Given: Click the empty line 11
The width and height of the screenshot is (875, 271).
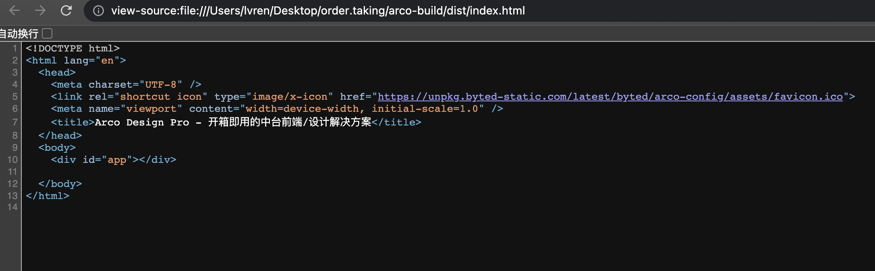Looking at the screenshot, I should click(121, 172).
